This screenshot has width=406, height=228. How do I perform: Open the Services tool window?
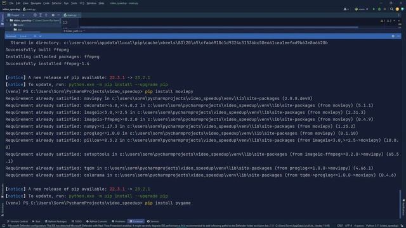(153, 222)
